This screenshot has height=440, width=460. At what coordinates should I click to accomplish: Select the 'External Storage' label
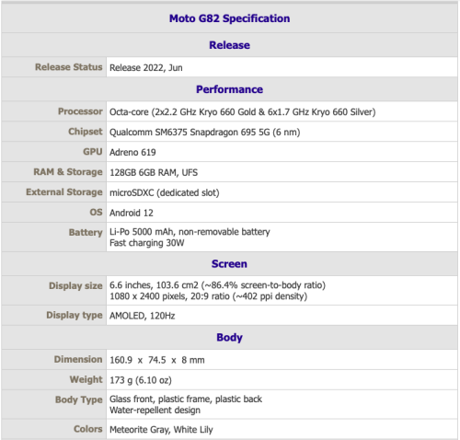(x=64, y=192)
